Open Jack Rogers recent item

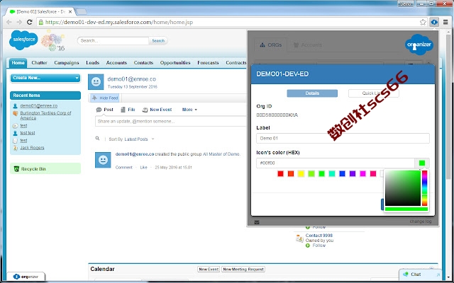pos(32,148)
